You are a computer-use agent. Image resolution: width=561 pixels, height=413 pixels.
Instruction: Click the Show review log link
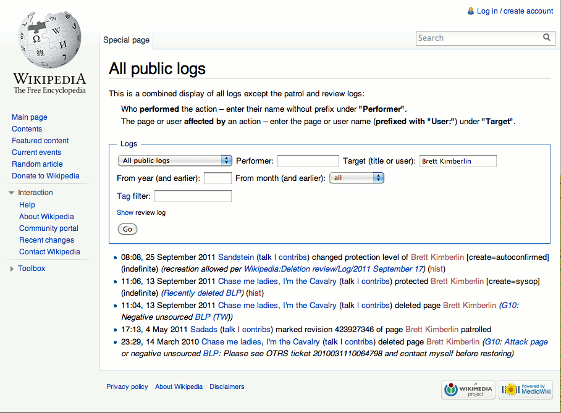141,212
